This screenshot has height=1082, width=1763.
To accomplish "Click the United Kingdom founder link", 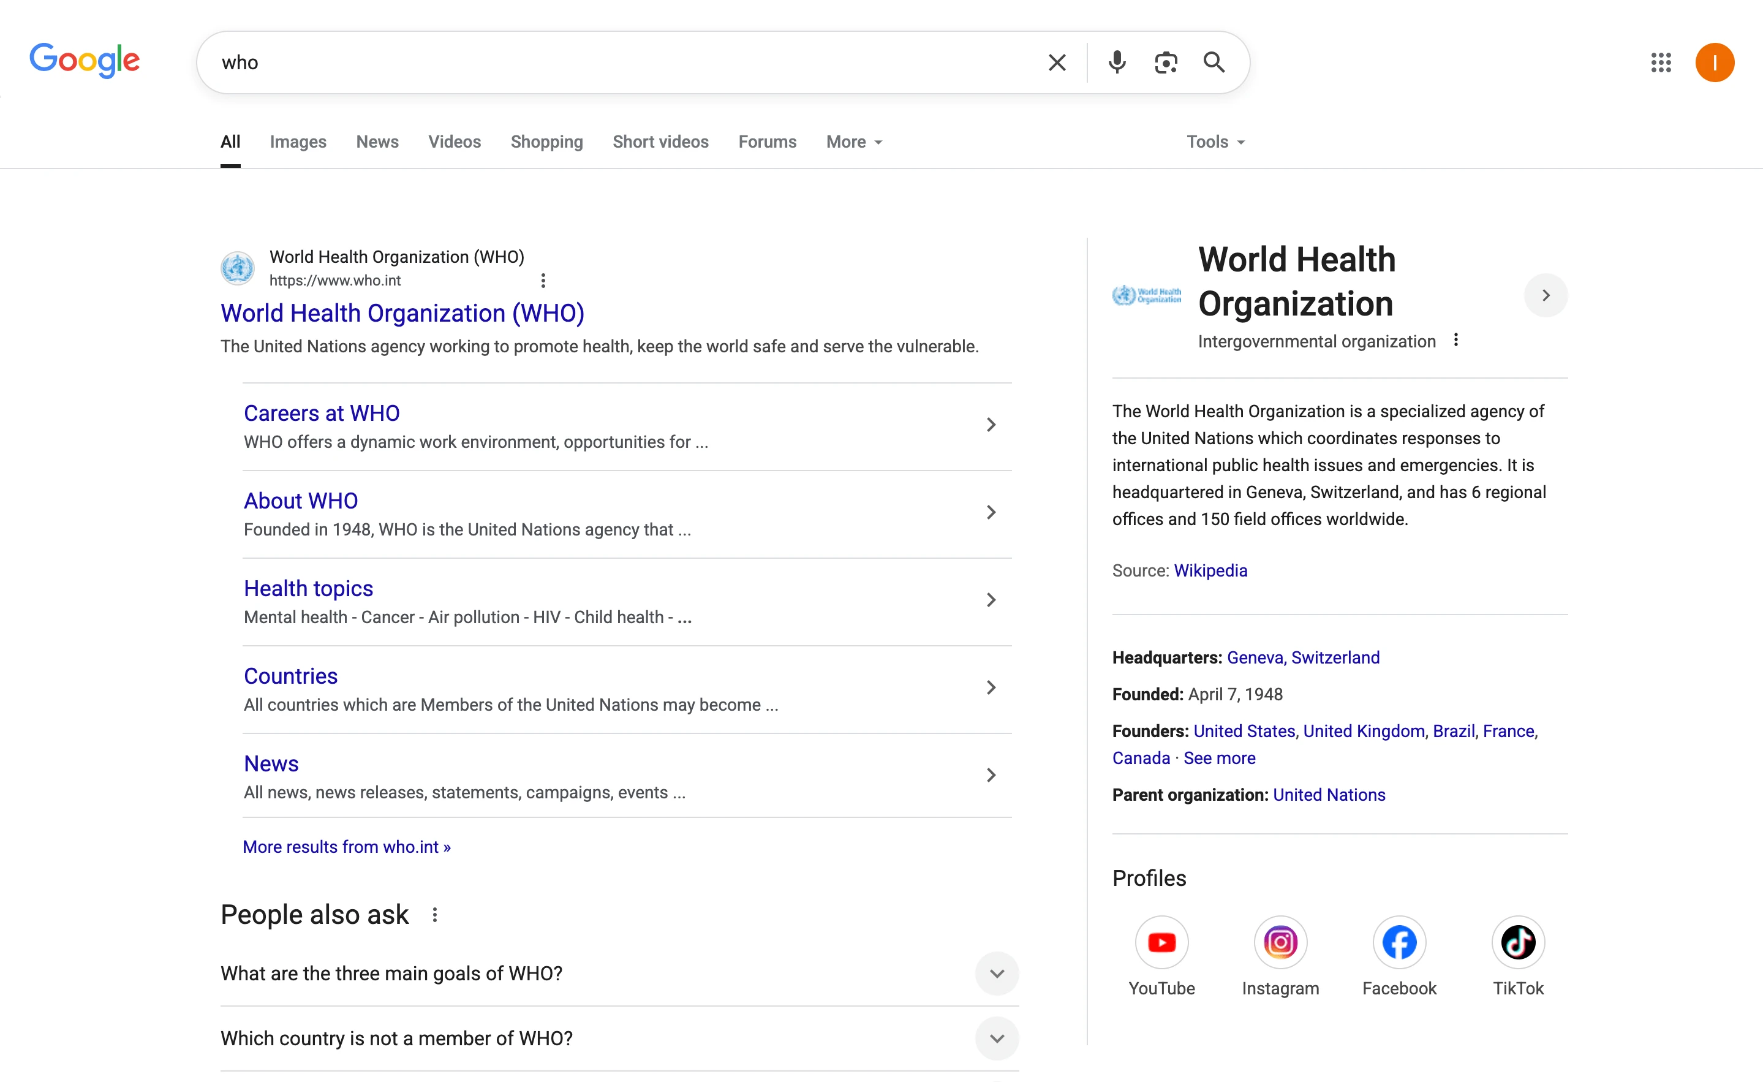I will coord(1364,732).
